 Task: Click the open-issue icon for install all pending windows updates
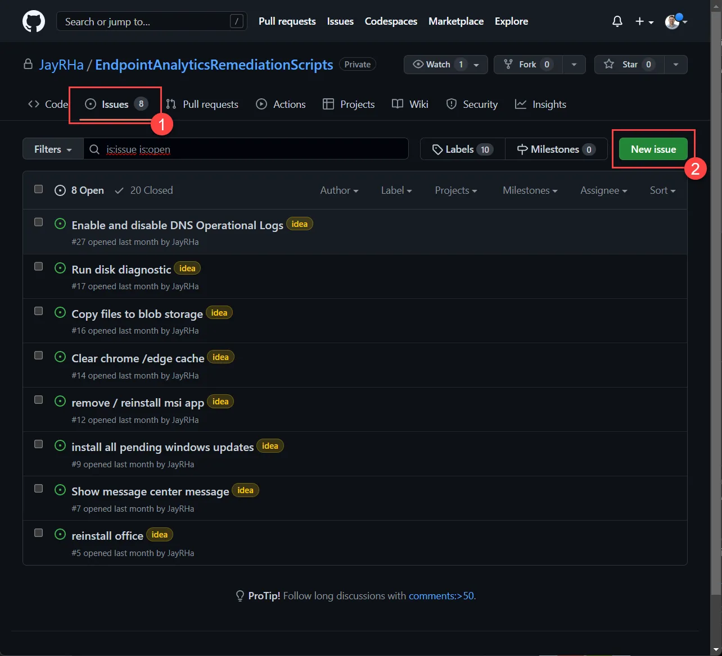click(x=60, y=445)
